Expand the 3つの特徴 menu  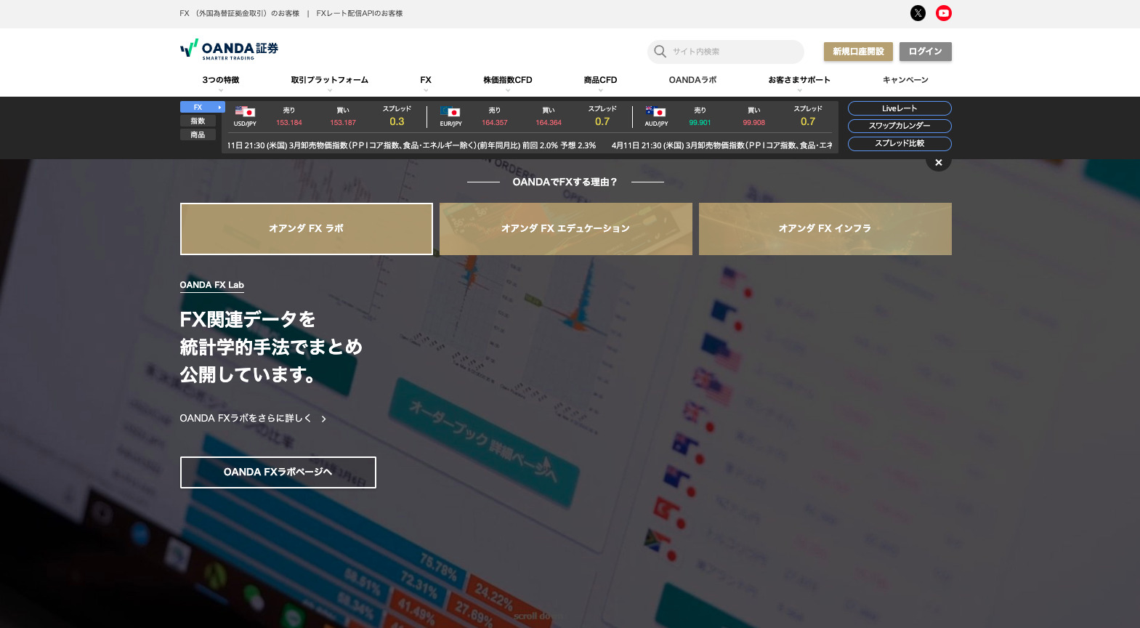221,80
